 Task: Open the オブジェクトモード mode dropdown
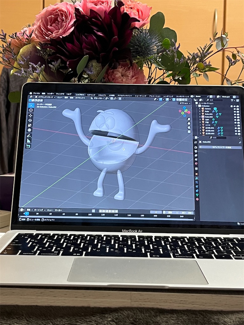(x=45, y=97)
